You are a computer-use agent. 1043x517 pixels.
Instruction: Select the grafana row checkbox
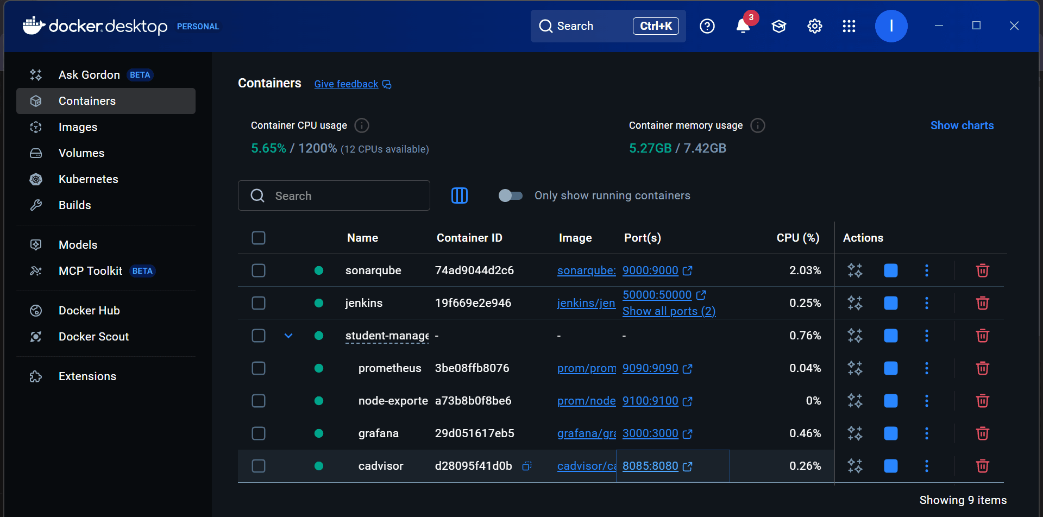[259, 433]
